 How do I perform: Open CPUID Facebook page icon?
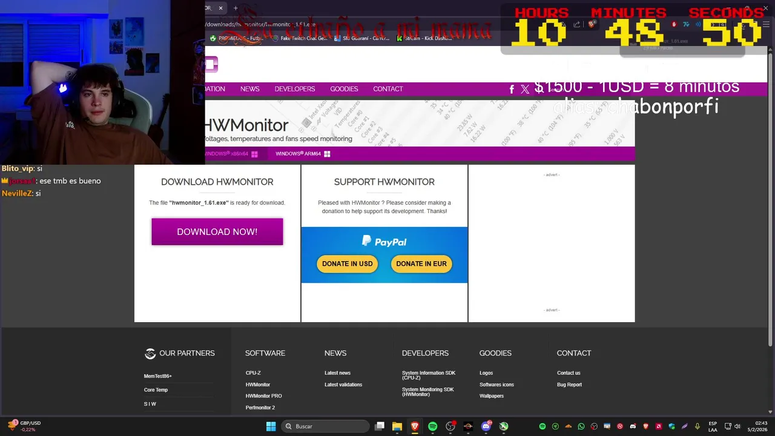pyautogui.click(x=512, y=89)
